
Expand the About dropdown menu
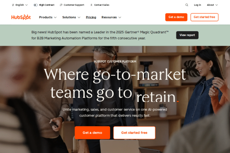click(x=212, y=5)
